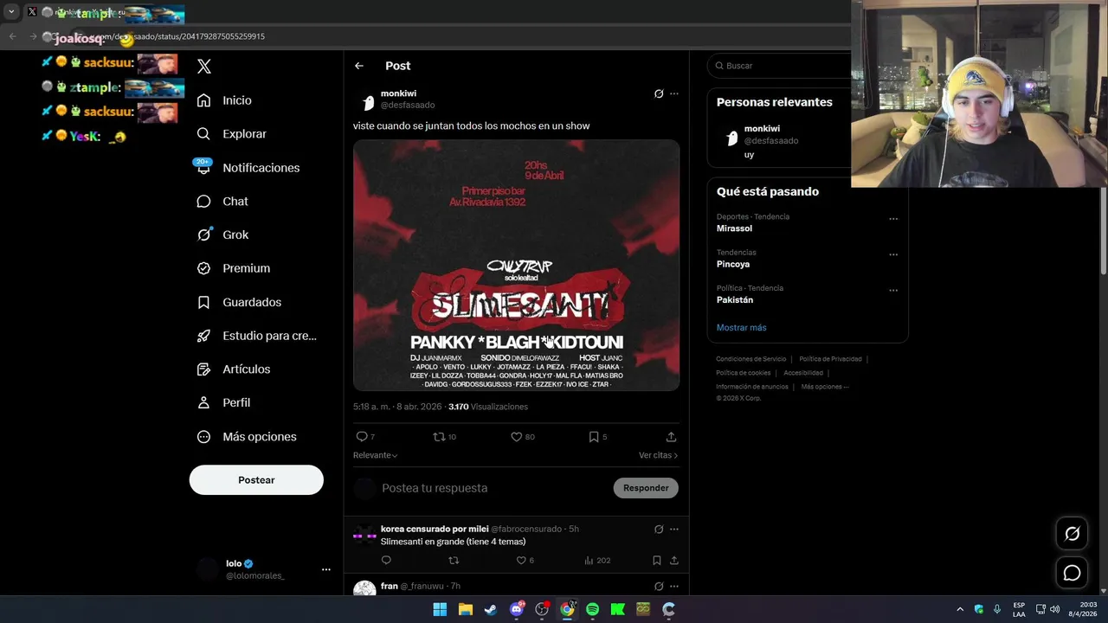Reply to the post via comment icon
The height and width of the screenshot is (623, 1108).
tap(365, 437)
